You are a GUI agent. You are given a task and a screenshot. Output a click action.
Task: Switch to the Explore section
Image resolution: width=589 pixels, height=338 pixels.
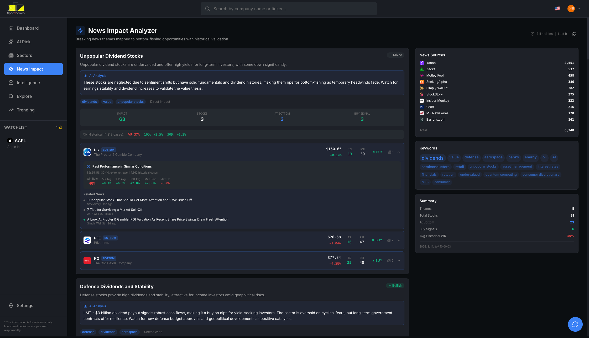11,96
